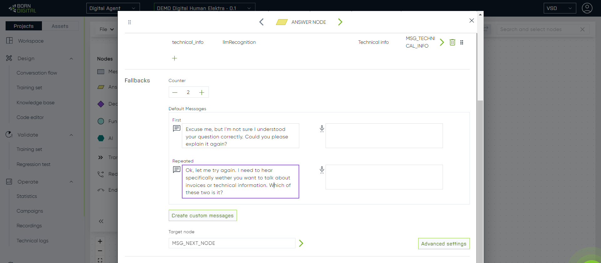Click the modal drag handle dots icon
The height and width of the screenshot is (263, 601).
[130, 22]
